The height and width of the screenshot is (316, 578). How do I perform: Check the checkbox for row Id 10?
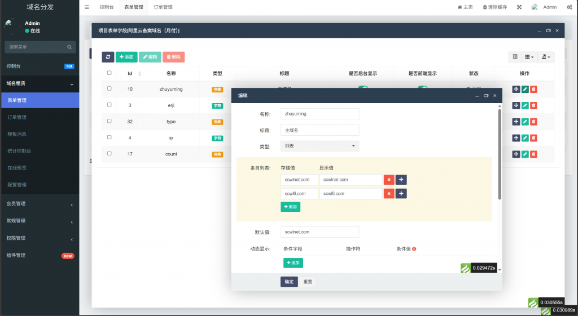109,88
